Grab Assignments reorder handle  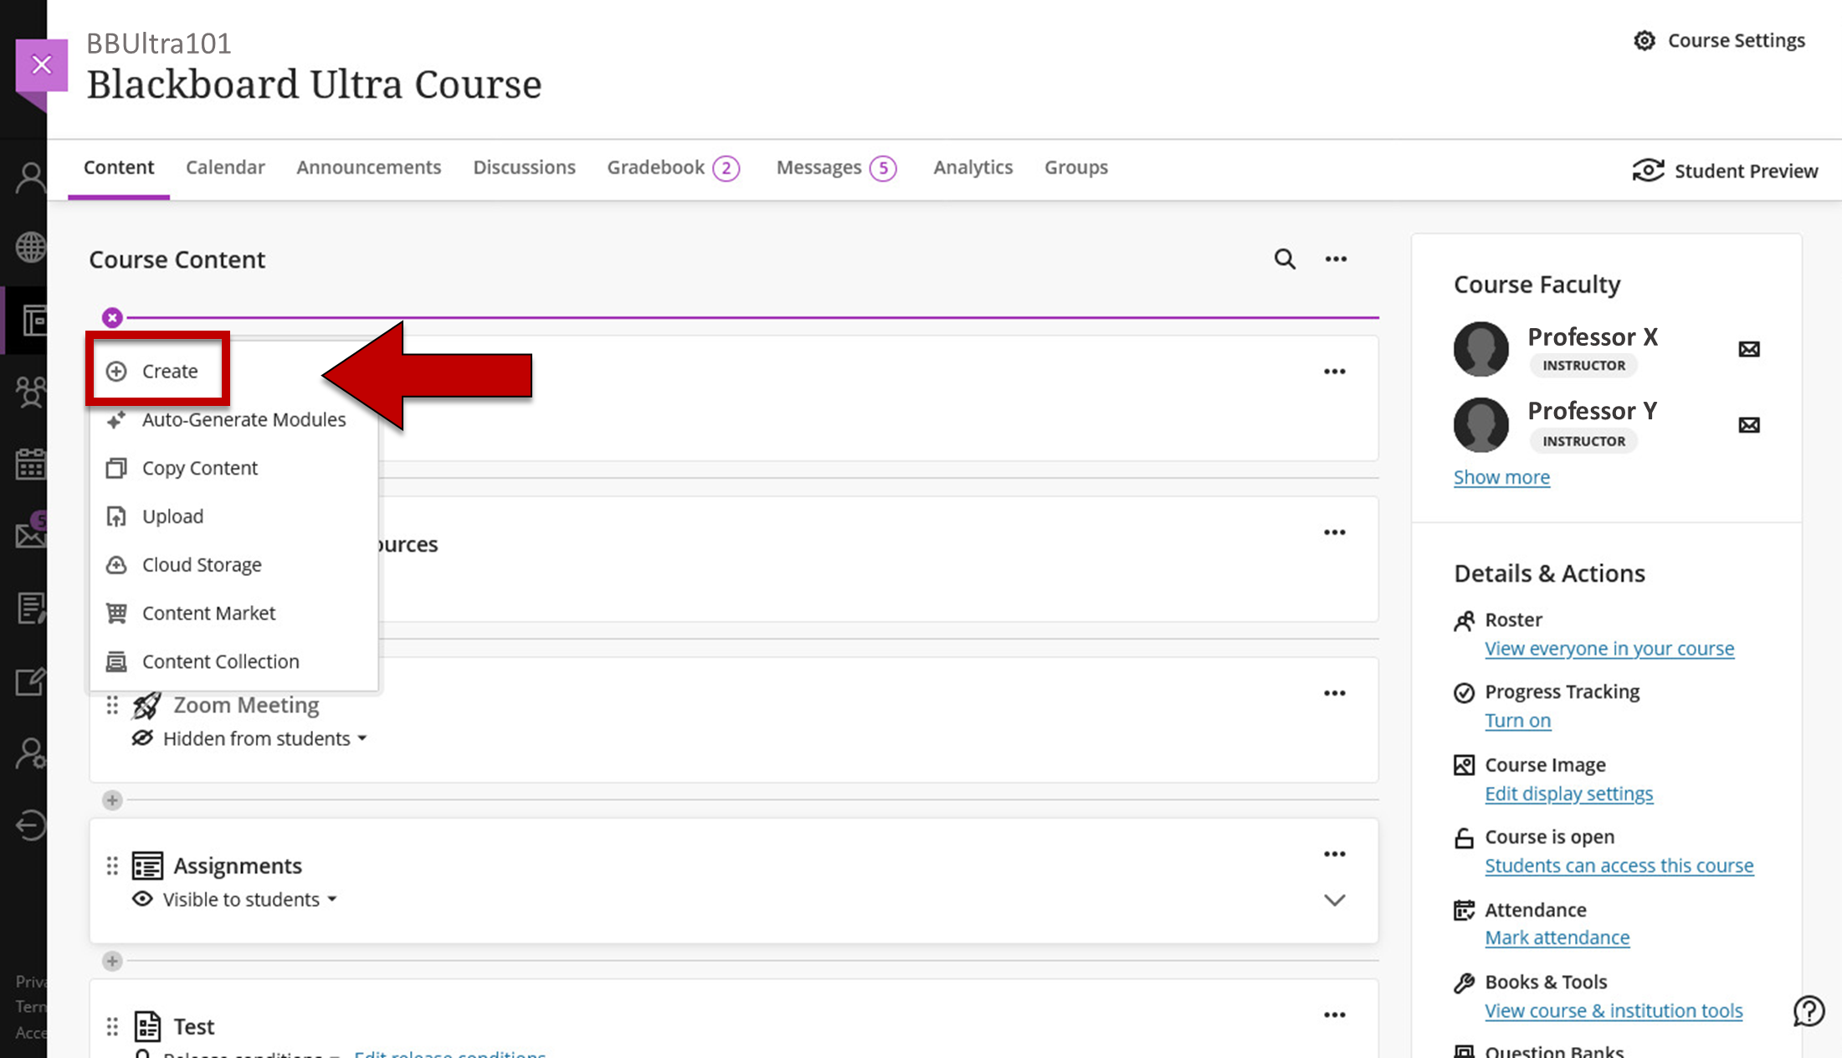point(112,865)
